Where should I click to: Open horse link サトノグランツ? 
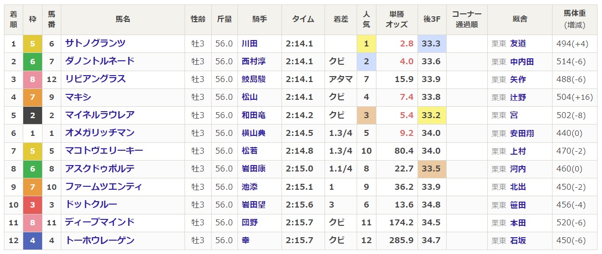click(95, 43)
